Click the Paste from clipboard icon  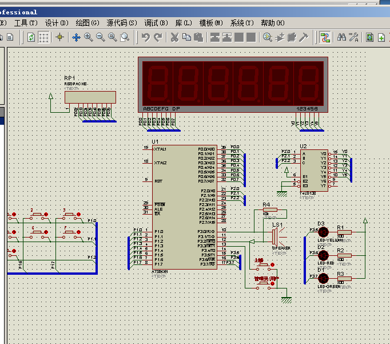[x=198, y=37]
